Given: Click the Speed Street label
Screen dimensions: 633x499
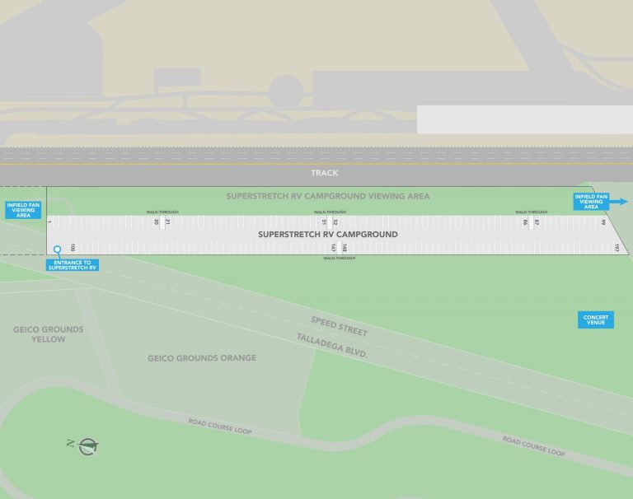Looking at the screenshot, I should coord(339,326).
